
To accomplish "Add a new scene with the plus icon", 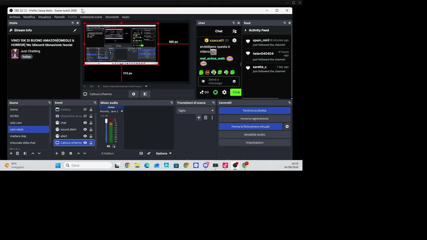I will (11, 153).
